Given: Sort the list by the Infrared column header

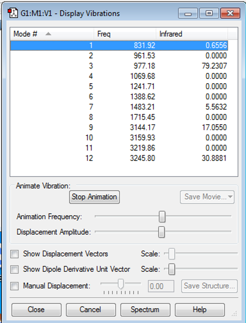Looking at the screenshot, I should pos(192,34).
